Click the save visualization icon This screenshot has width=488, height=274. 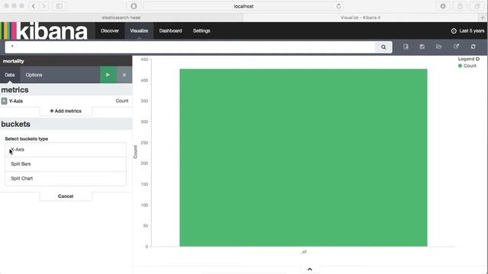(422, 46)
